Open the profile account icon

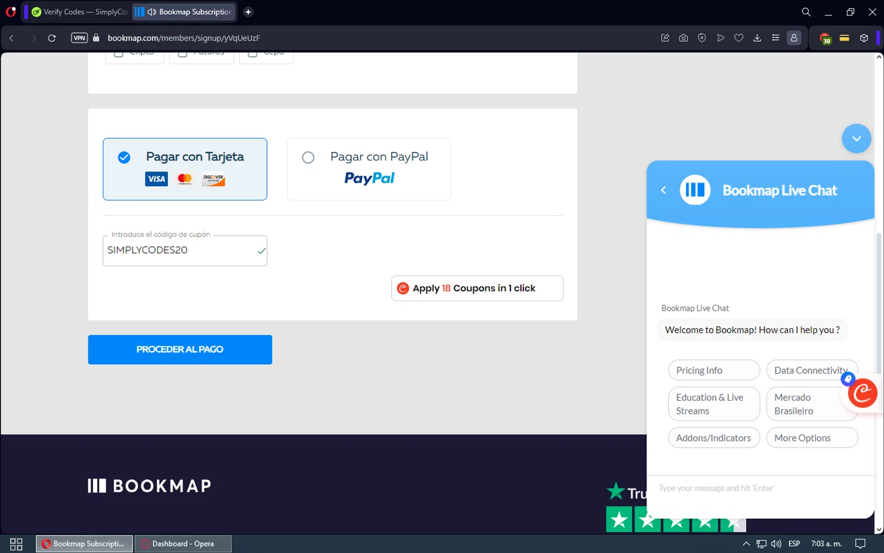(794, 38)
